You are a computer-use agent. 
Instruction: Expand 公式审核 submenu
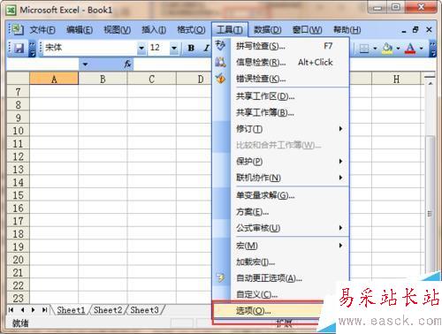[x=340, y=228]
